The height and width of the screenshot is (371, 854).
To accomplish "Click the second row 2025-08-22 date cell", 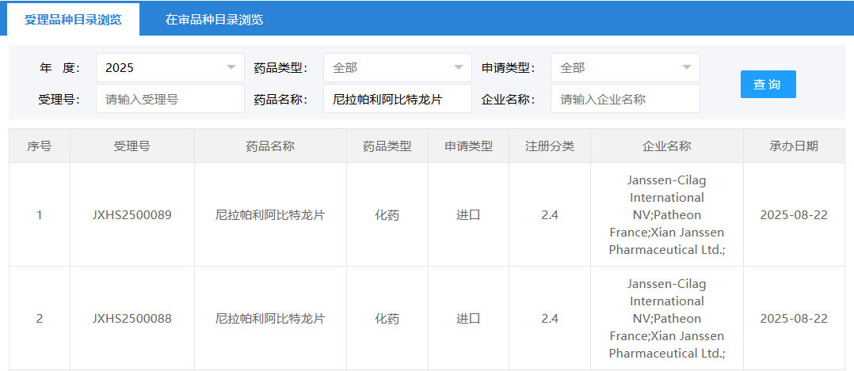I will (794, 318).
